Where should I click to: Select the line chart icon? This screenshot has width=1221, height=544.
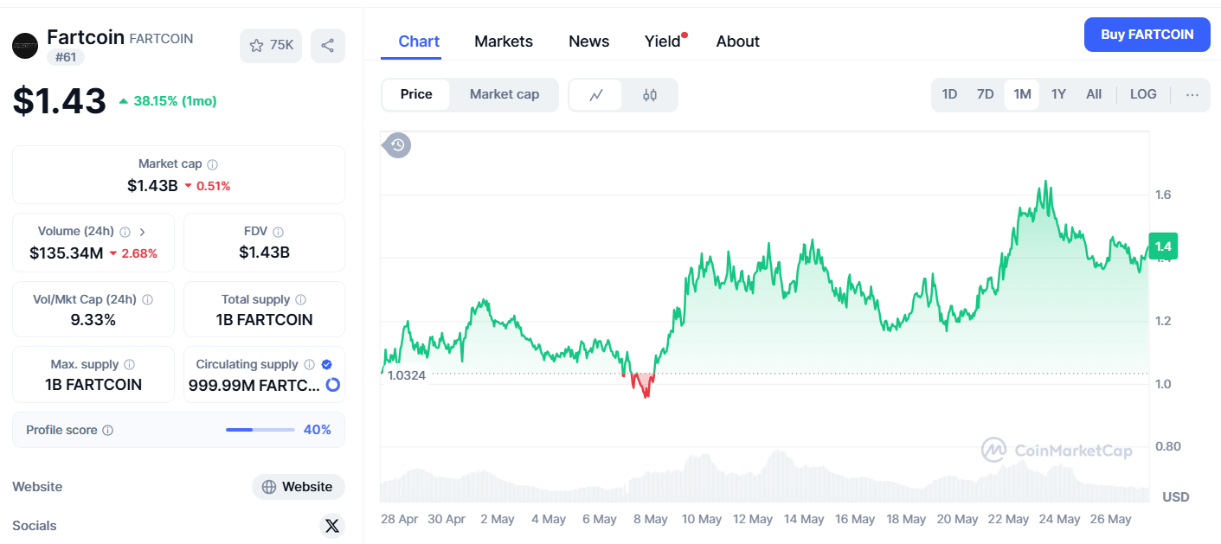[597, 94]
